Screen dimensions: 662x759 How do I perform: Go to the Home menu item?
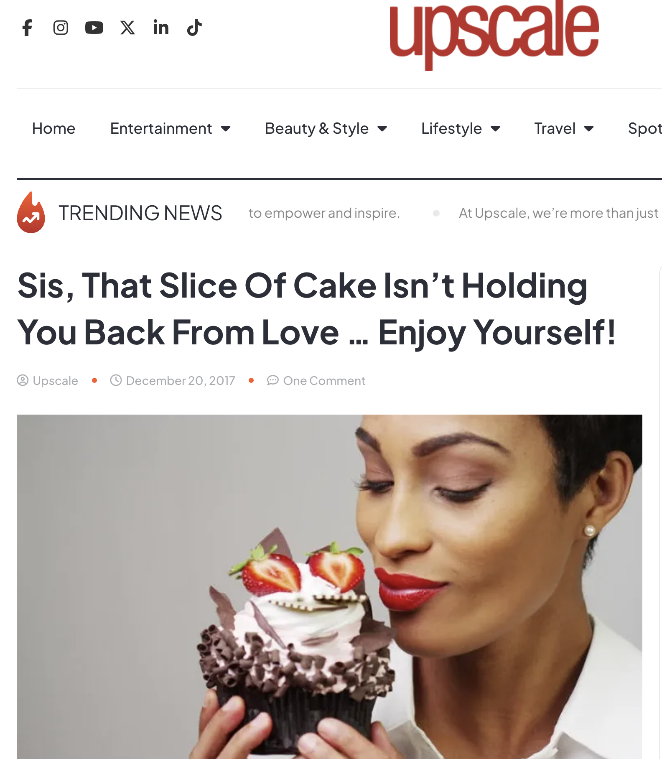[x=54, y=128]
